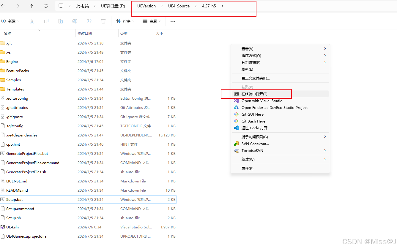This screenshot has height=248, width=397.
Task: Click the Delete trash icon
Action: 103,21
